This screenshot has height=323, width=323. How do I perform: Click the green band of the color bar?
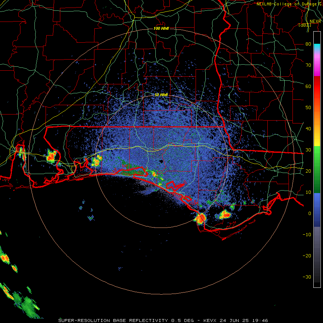(x=317, y=169)
